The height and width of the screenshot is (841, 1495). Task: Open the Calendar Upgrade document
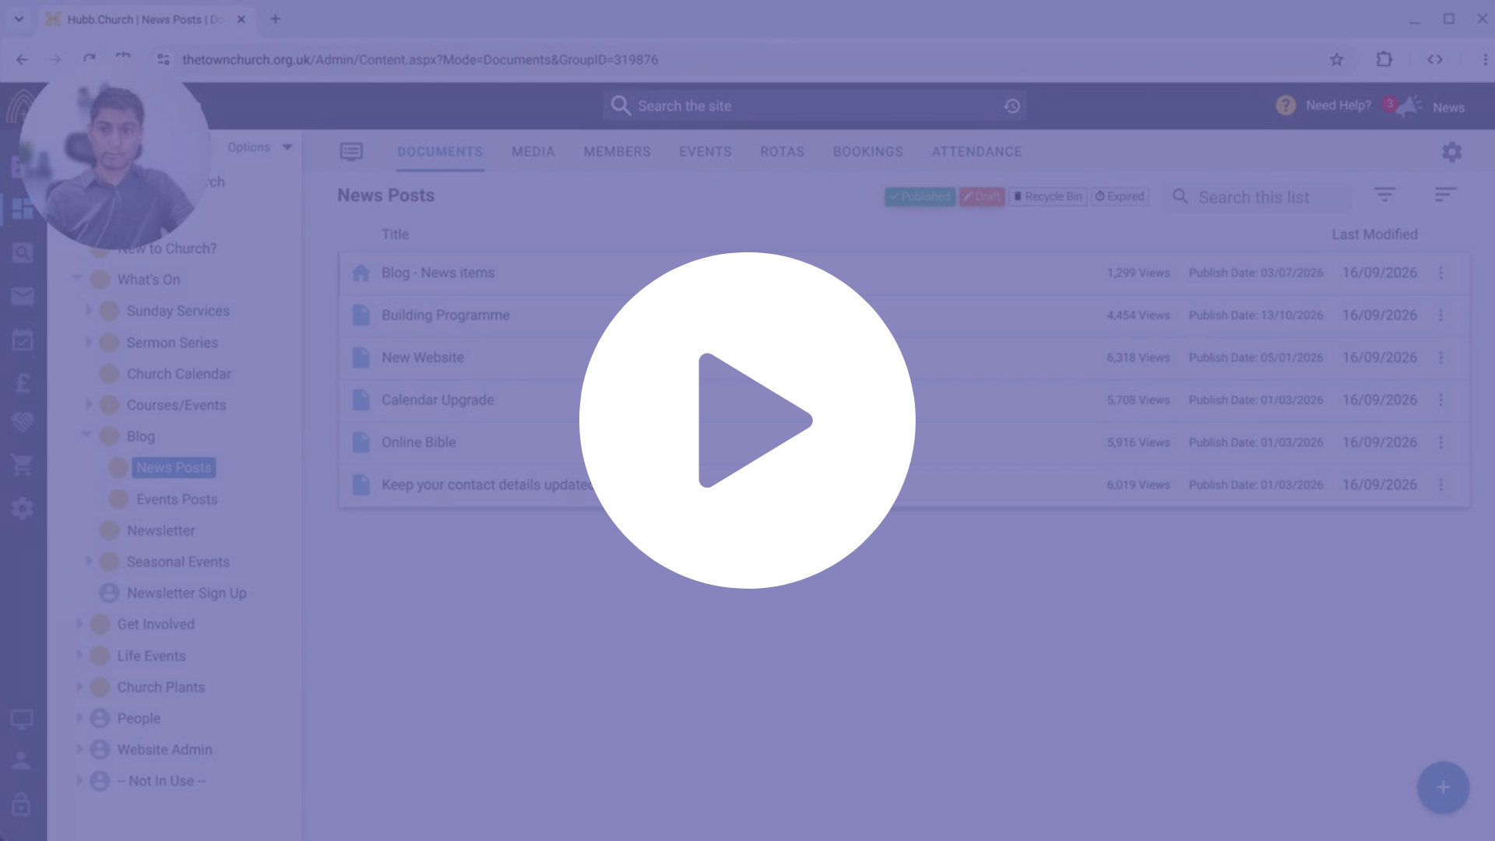pyautogui.click(x=438, y=399)
